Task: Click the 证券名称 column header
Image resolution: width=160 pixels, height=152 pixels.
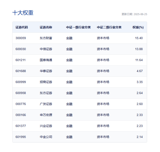Action: point(46,27)
